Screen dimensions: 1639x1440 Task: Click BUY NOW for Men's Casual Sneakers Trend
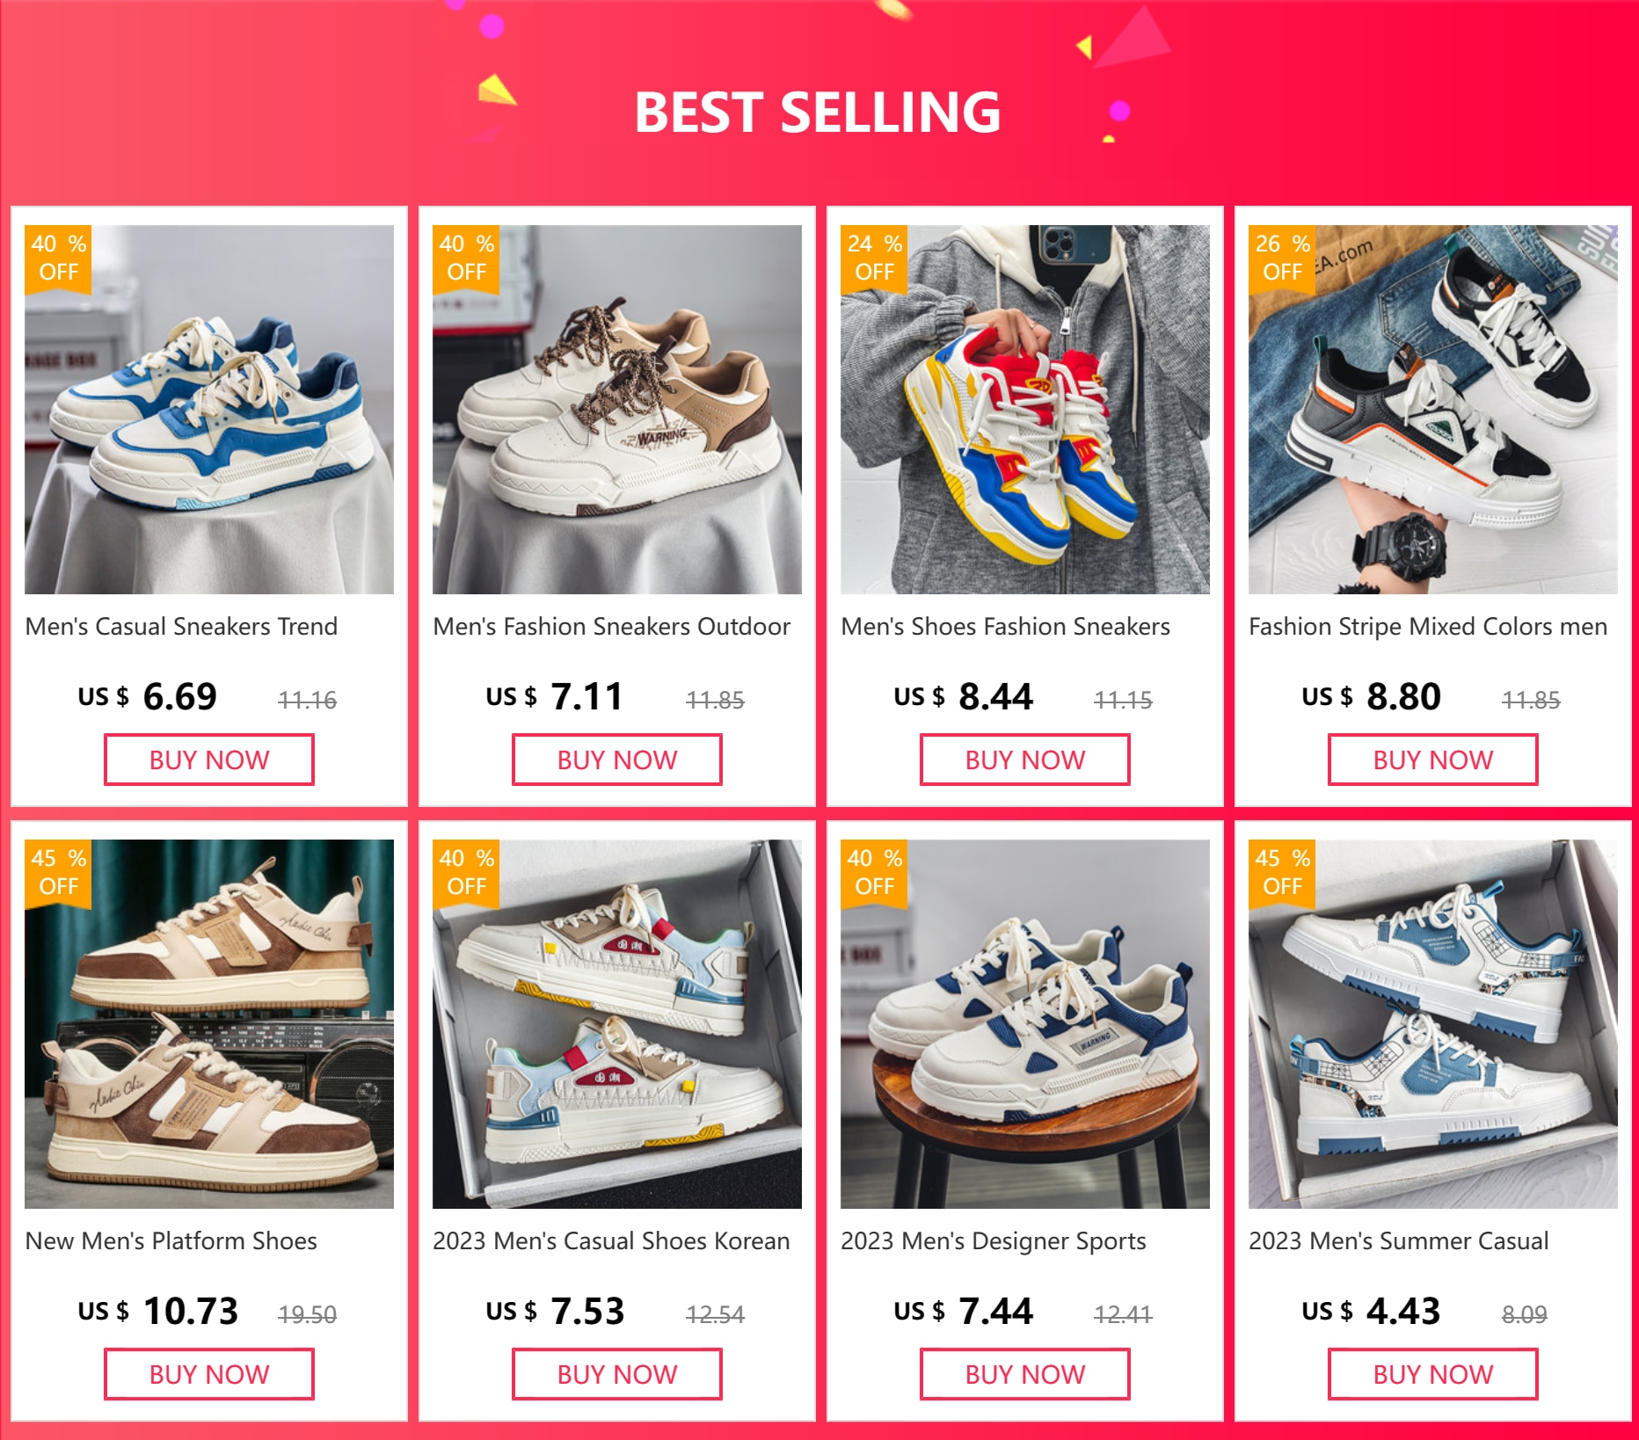[x=209, y=760]
